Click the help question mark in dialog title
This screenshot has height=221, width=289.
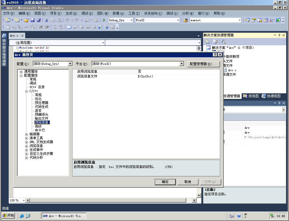pyautogui.click(x=215, y=55)
